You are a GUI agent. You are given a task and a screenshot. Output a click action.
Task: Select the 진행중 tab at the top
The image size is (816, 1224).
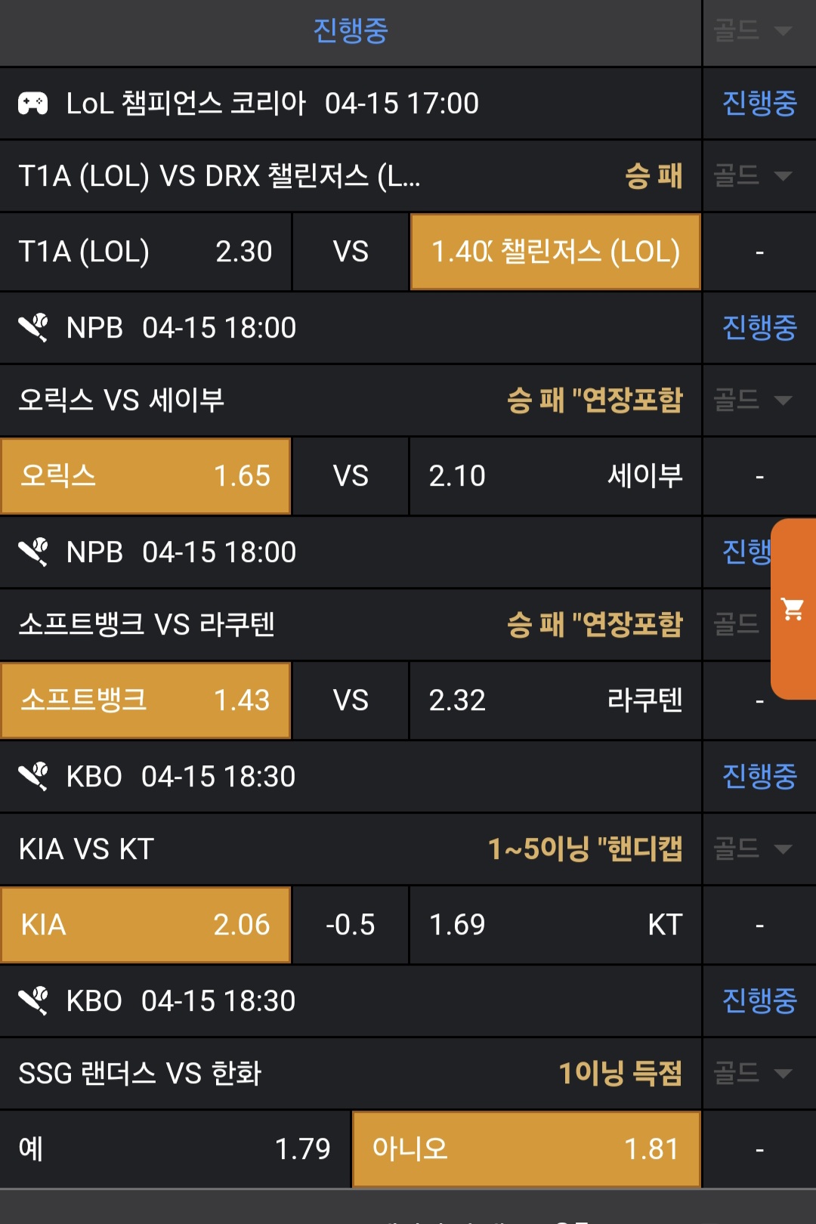[x=351, y=31]
